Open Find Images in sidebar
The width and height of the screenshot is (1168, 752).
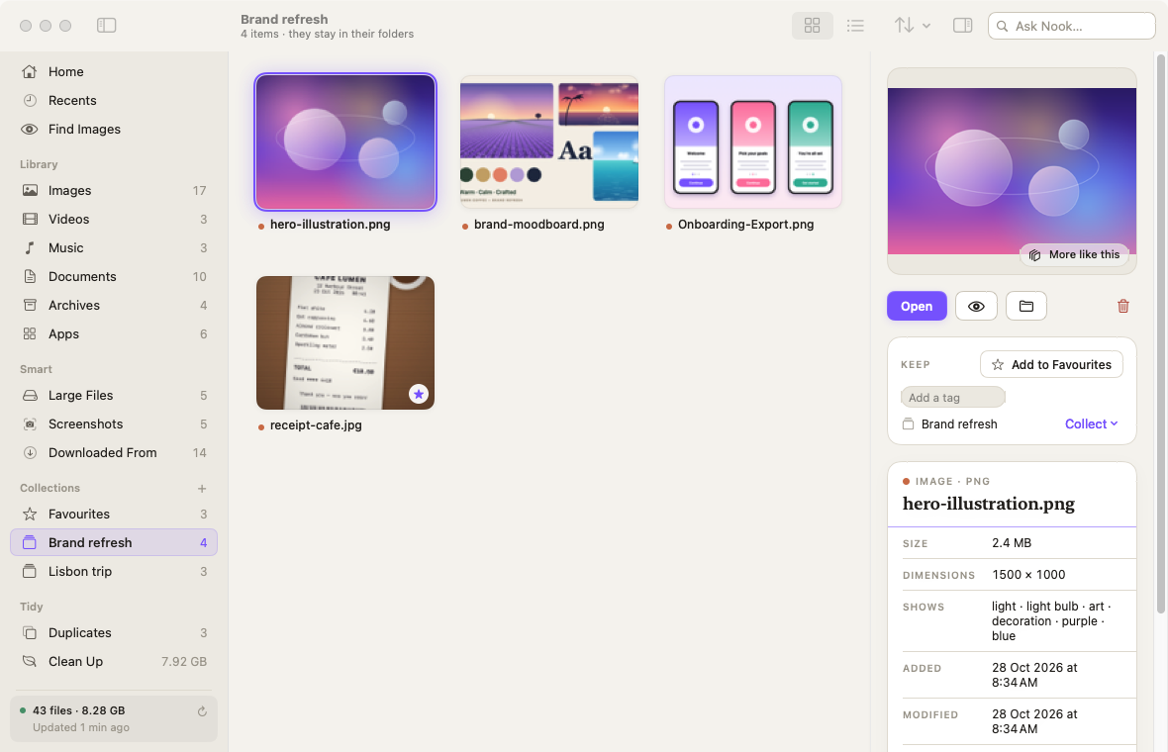coord(113,129)
